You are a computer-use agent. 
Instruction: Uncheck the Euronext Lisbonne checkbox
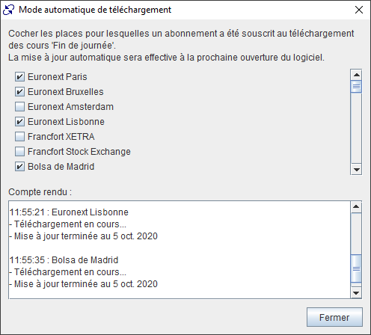[19, 122]
